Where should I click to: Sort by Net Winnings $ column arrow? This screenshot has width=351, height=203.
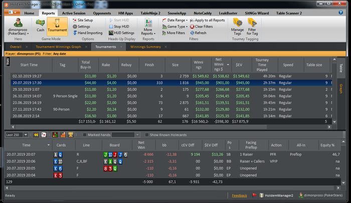[x=228, y=65]
